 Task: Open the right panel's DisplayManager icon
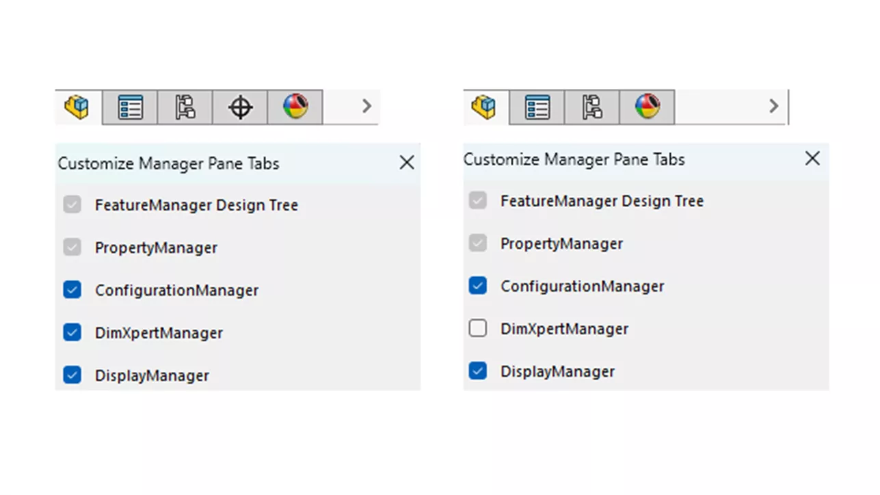[647, 107]
